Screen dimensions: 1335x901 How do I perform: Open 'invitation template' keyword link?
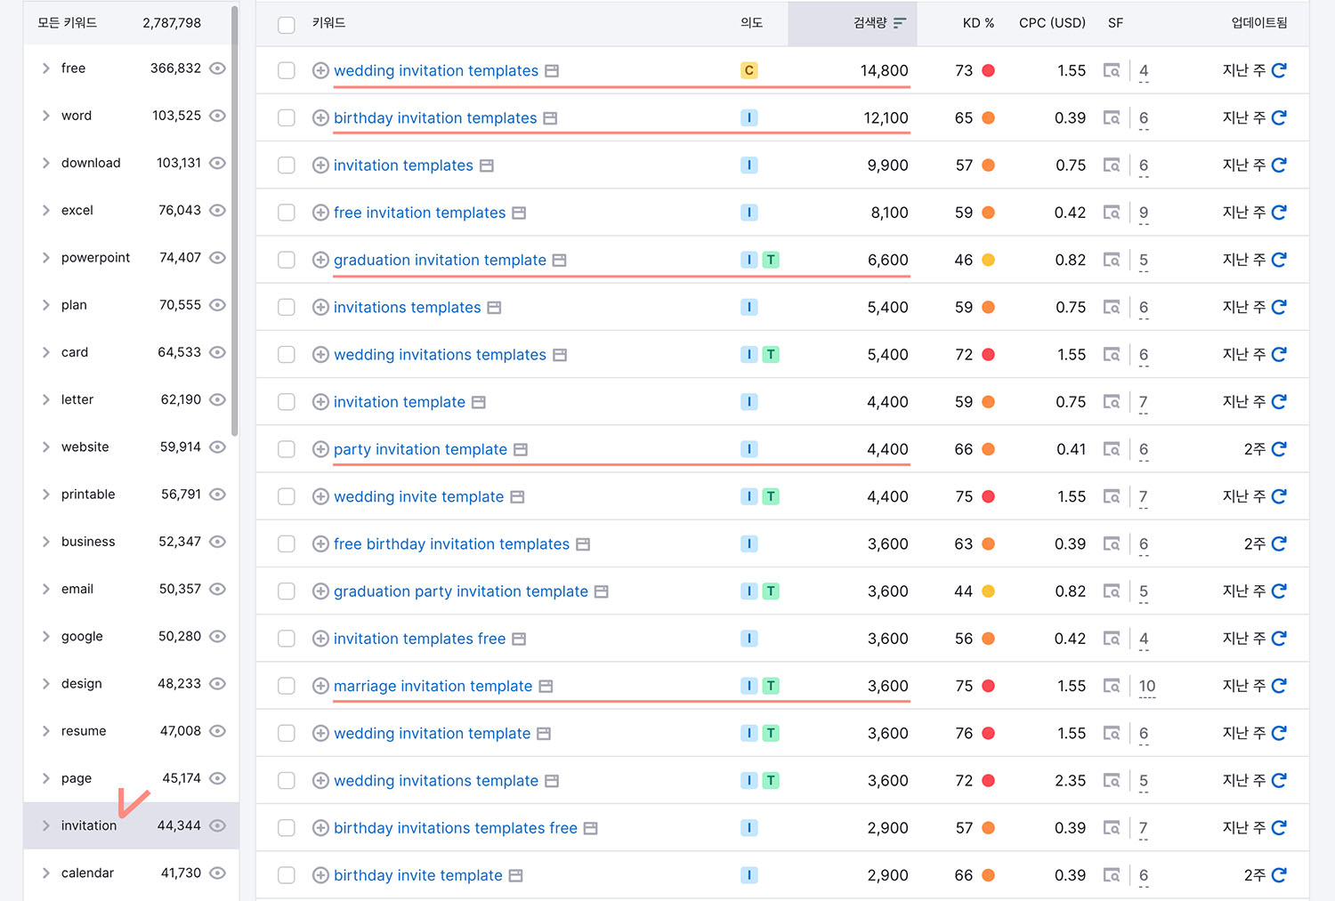[x=399, y=402]
